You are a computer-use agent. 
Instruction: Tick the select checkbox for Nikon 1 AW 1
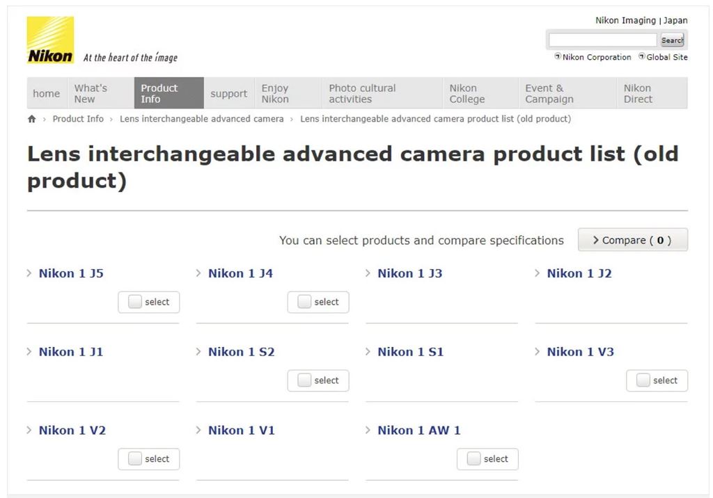(x=473, y=458)
